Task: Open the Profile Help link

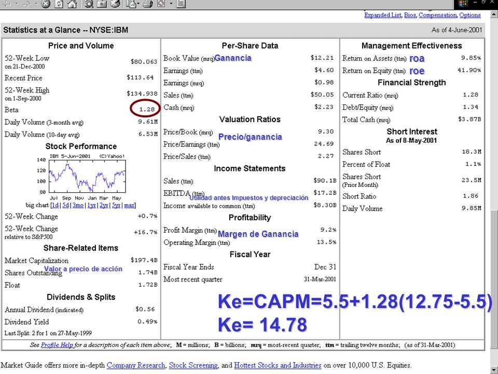Action: (57, 345)
